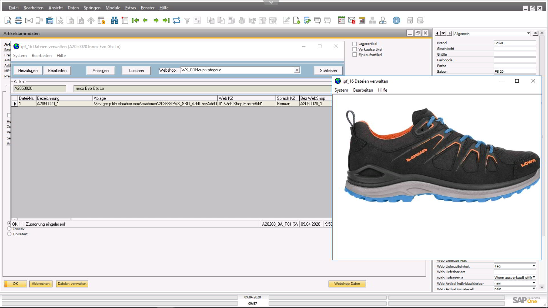The height and width of the screenshot is (308, 548).
Task: Click the user person icon
Action: pos(383,21)
